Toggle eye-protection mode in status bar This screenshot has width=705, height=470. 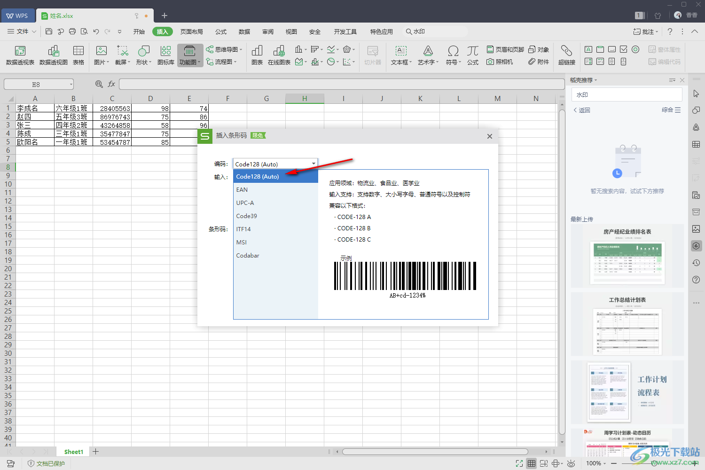pyautogui.click(x=571, y=463)
